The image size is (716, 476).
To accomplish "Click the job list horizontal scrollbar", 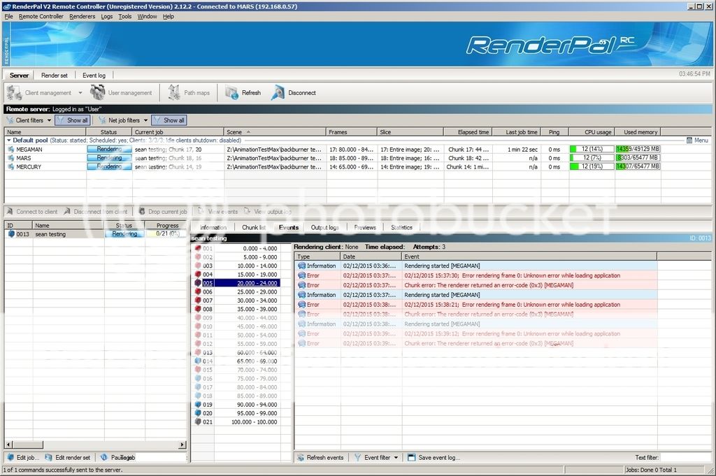I will click(x=96, y=444).
